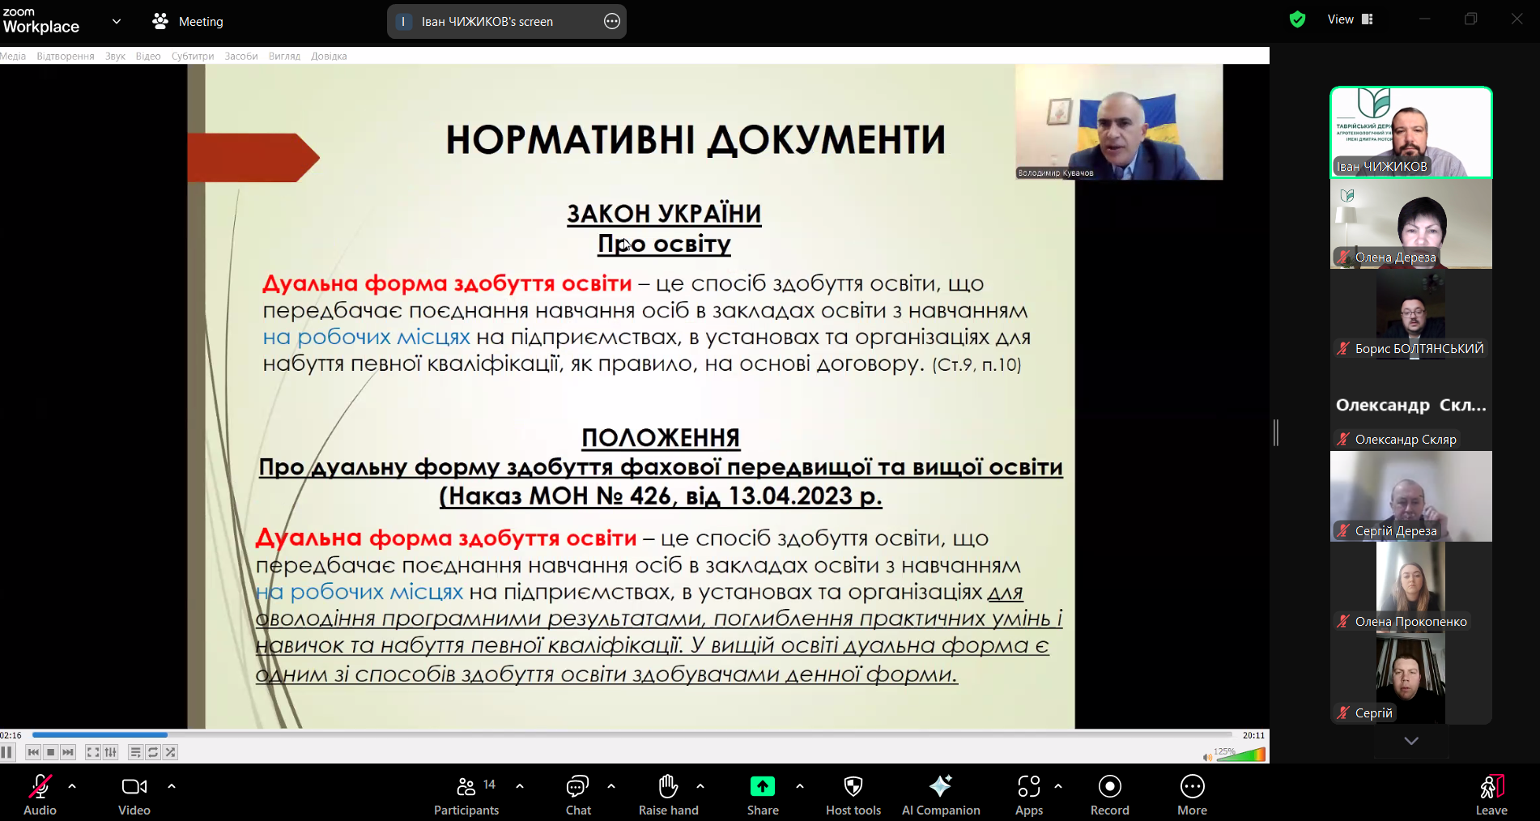Expand apps options arrow

tap(1058, 786)
